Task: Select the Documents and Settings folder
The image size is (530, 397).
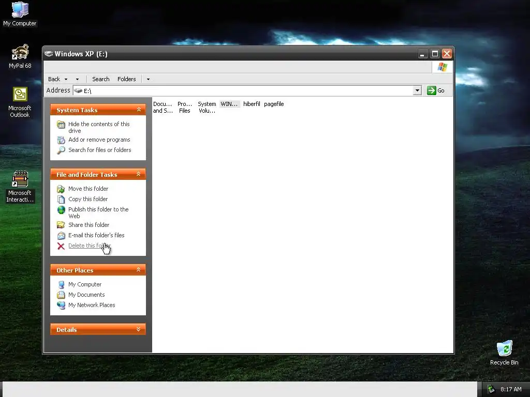Action: 163,108
